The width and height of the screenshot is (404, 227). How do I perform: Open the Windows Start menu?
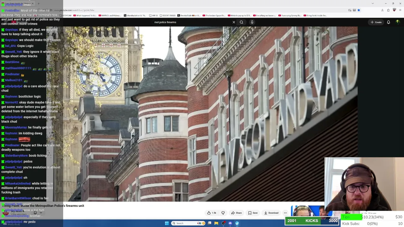pos(167,223)
